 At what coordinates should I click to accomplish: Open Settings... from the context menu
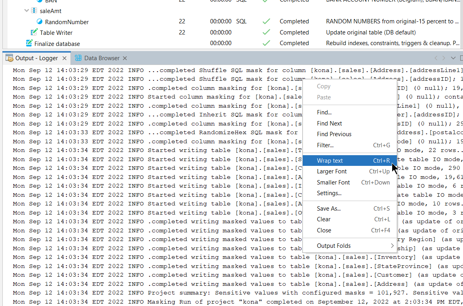point(350,193)
